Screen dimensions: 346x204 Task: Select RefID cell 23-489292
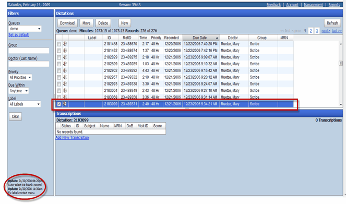[x=129, y=70]
